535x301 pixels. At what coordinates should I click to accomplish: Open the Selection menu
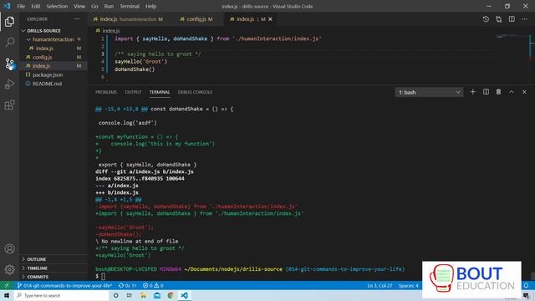coord(57,6)
